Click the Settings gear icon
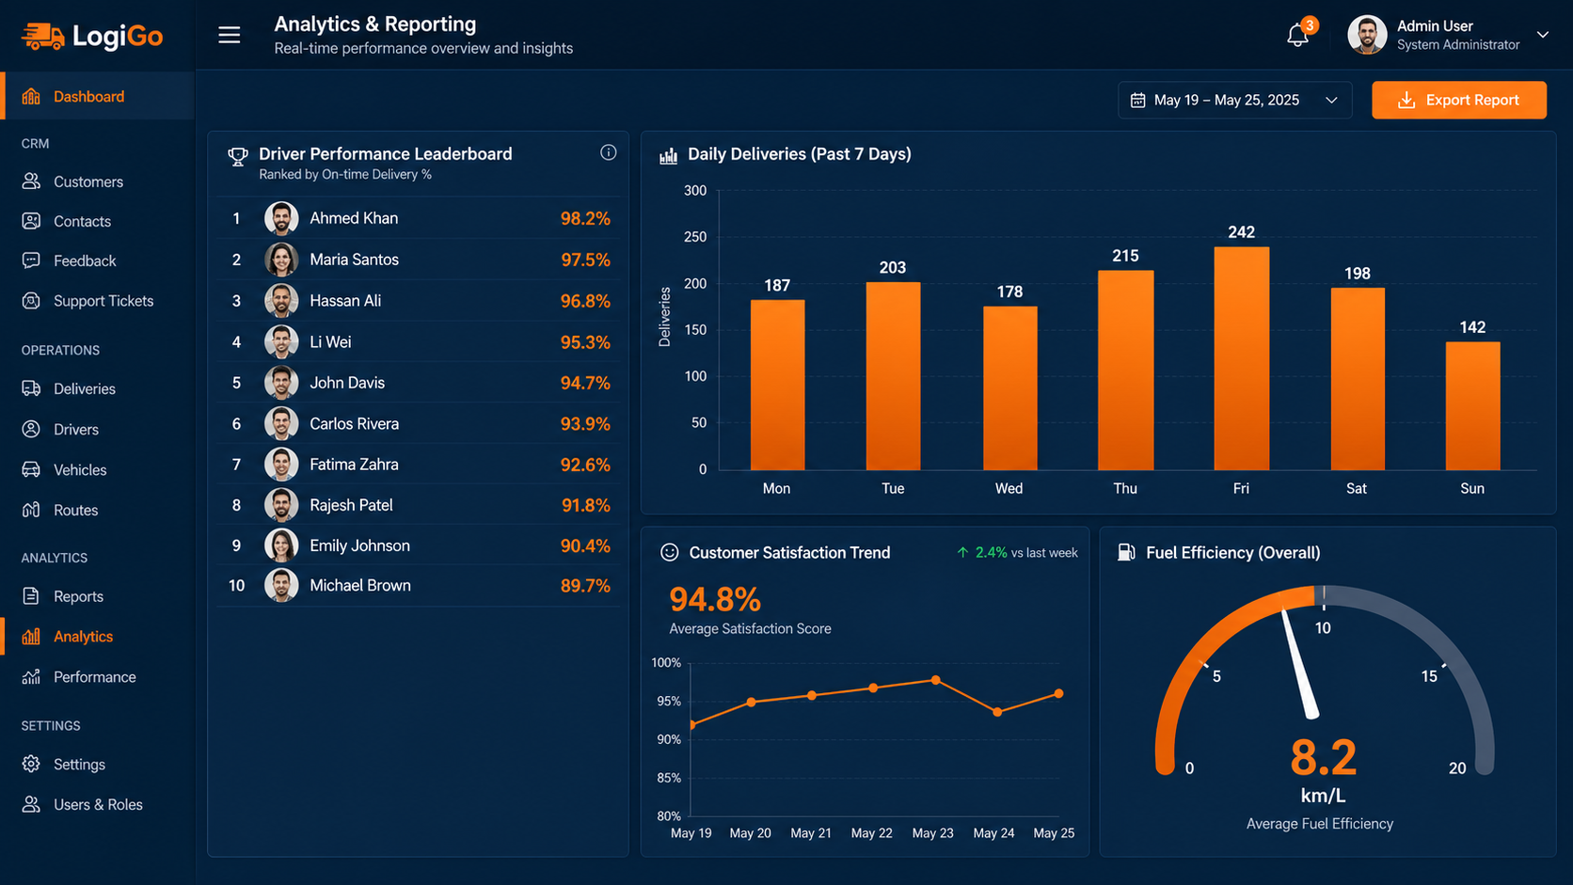 (31, 764)
